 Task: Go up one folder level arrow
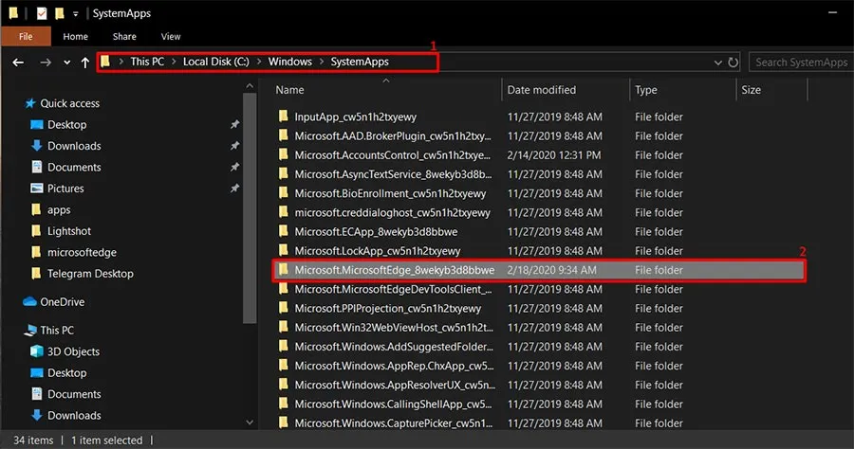[x=85, y=63]
